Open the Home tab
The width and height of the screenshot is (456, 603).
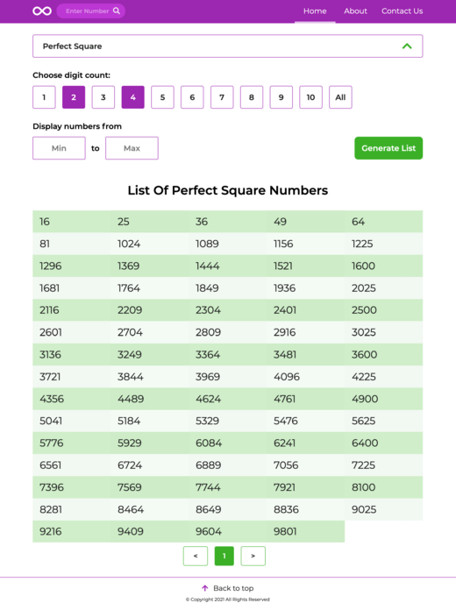coord(315,11)
